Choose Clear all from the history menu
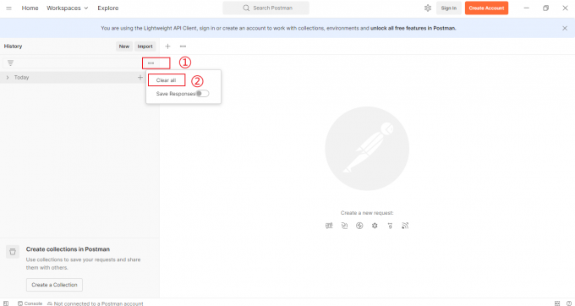The width and height of the screenshot is (575, 306). [x=166, y=80]
